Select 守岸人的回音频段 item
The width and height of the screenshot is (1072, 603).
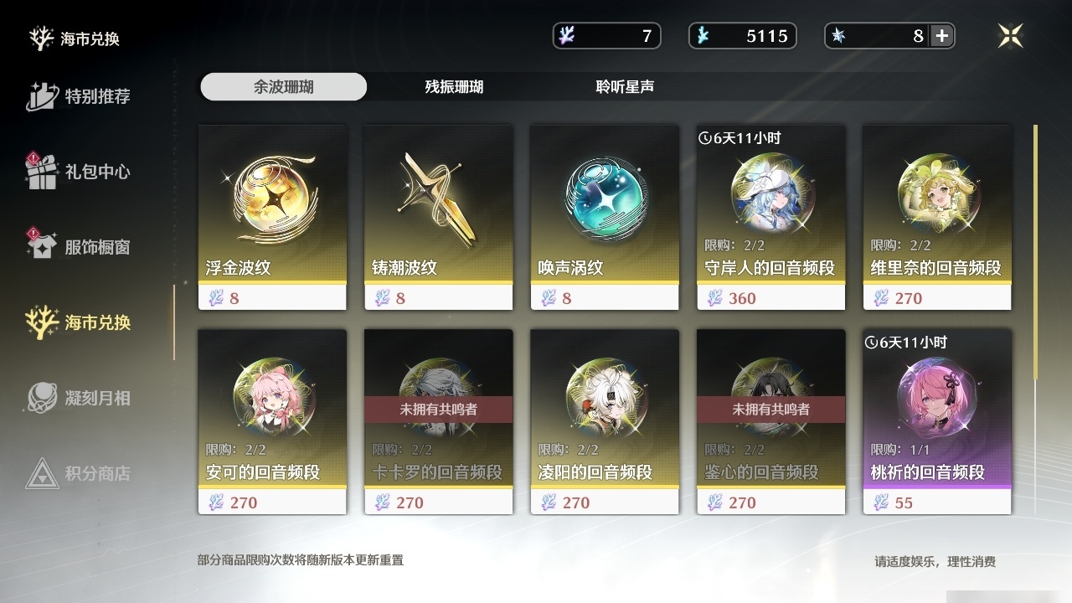pyautogui.click(x=770, y=217)
